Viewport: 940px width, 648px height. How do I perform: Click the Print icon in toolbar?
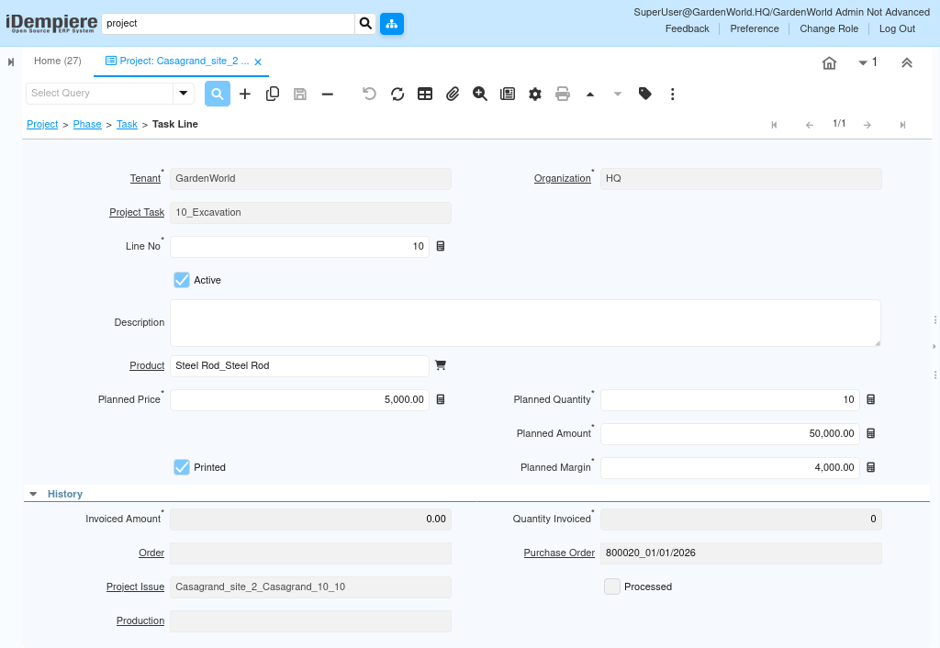[563, 94]
